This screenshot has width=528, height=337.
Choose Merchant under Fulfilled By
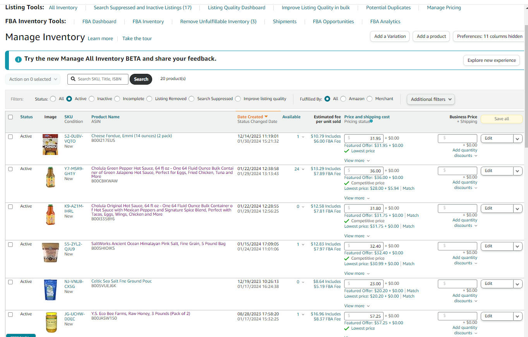[x=369, y=99]
